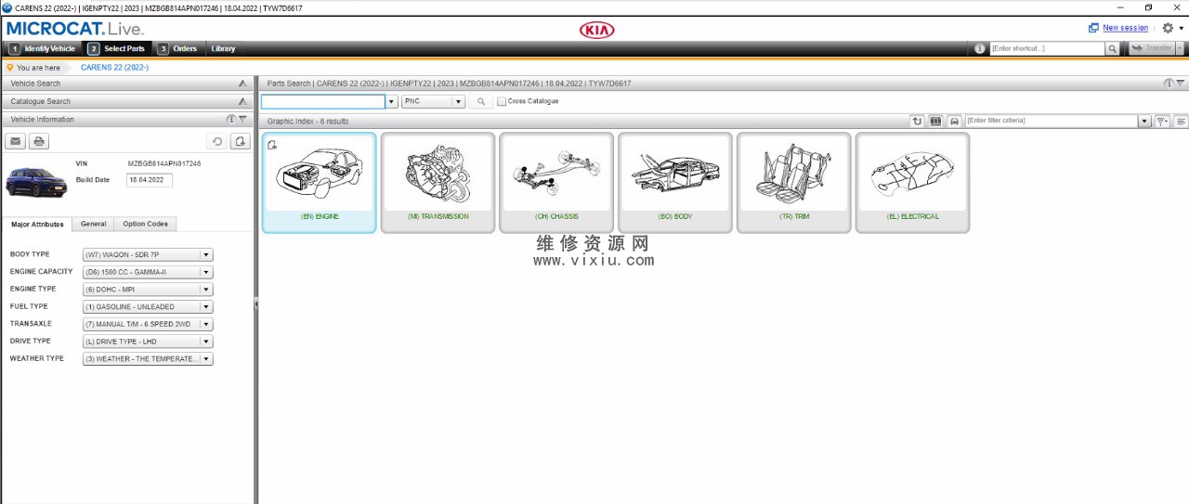Image resolution: width=1189 pixels, height=504 pixels.
Task: Enable the Cross Catalogue checkbox
Action: click(502, 101)
